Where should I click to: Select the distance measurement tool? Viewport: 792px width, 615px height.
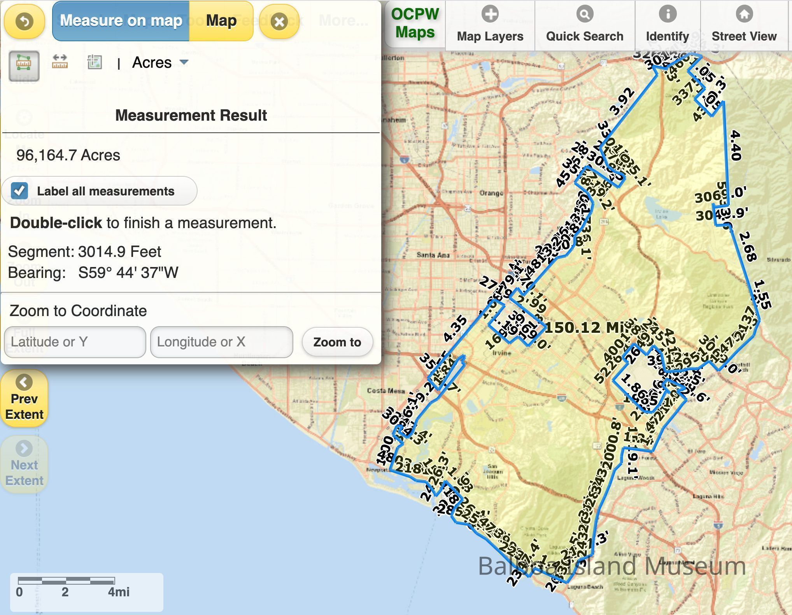coord(60,62)
